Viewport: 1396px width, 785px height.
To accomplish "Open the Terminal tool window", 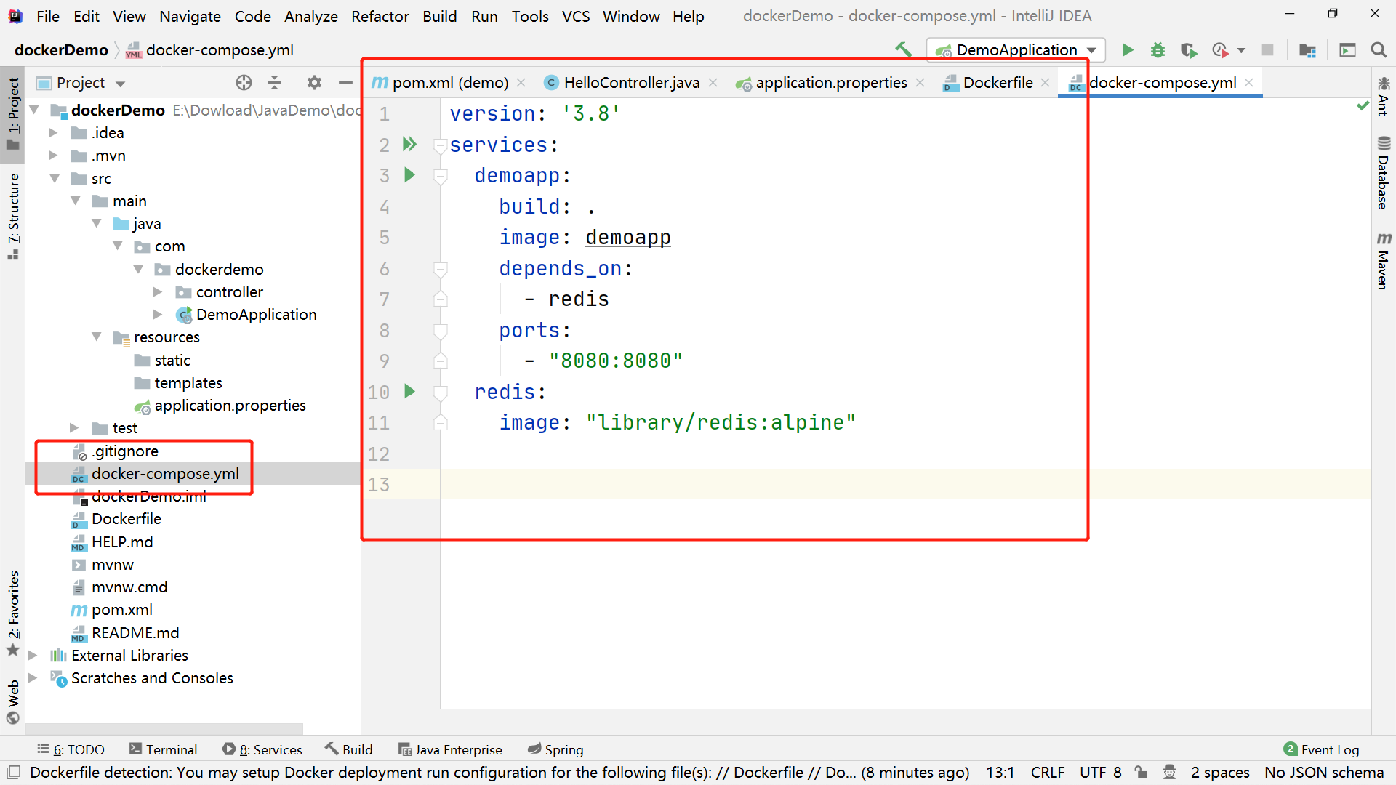I will tap(163, 749).
